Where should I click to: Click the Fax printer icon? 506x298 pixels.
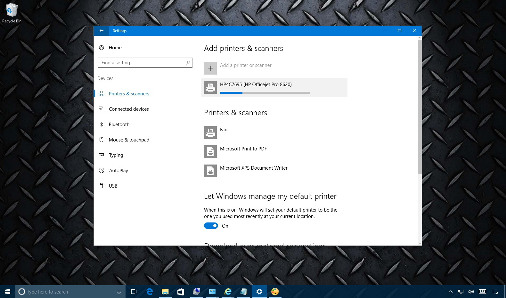210,133
